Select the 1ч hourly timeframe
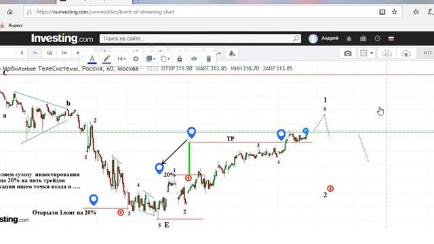 pos(35,53)
